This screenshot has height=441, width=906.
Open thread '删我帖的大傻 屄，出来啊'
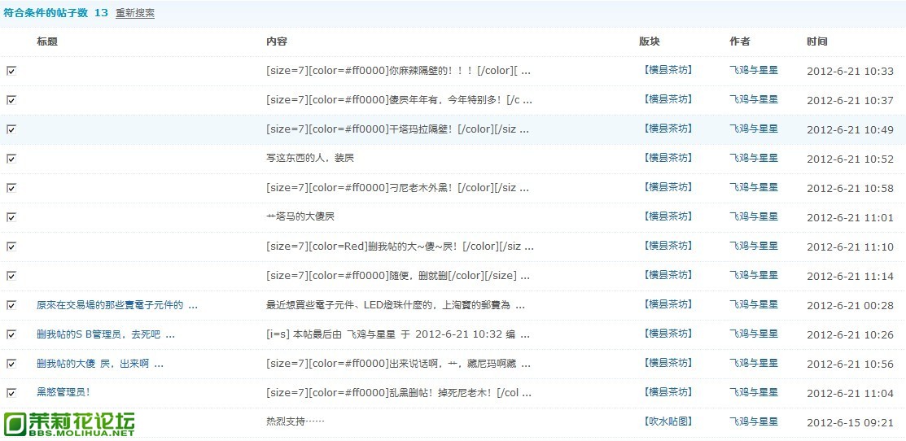click(x=100, y=365)
